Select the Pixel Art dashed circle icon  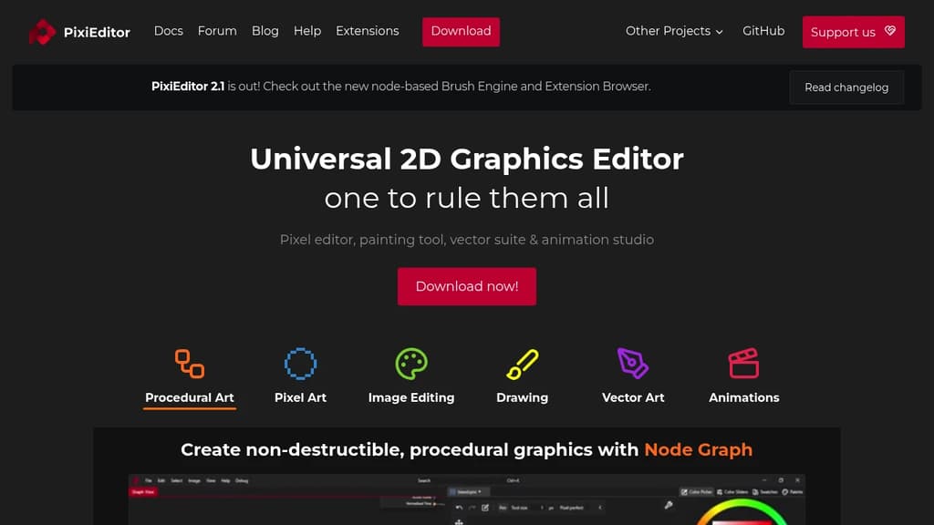(300, 364)
